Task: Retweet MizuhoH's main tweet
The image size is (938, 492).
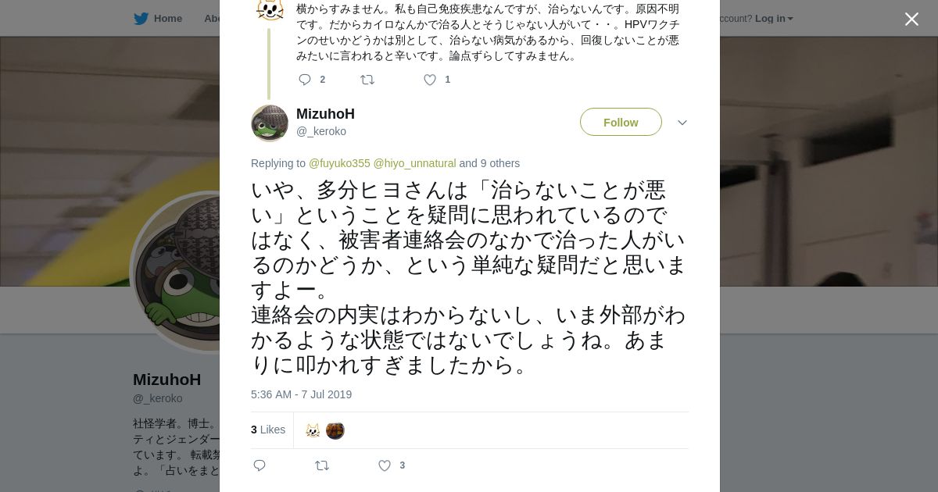Action: (322, 465)
